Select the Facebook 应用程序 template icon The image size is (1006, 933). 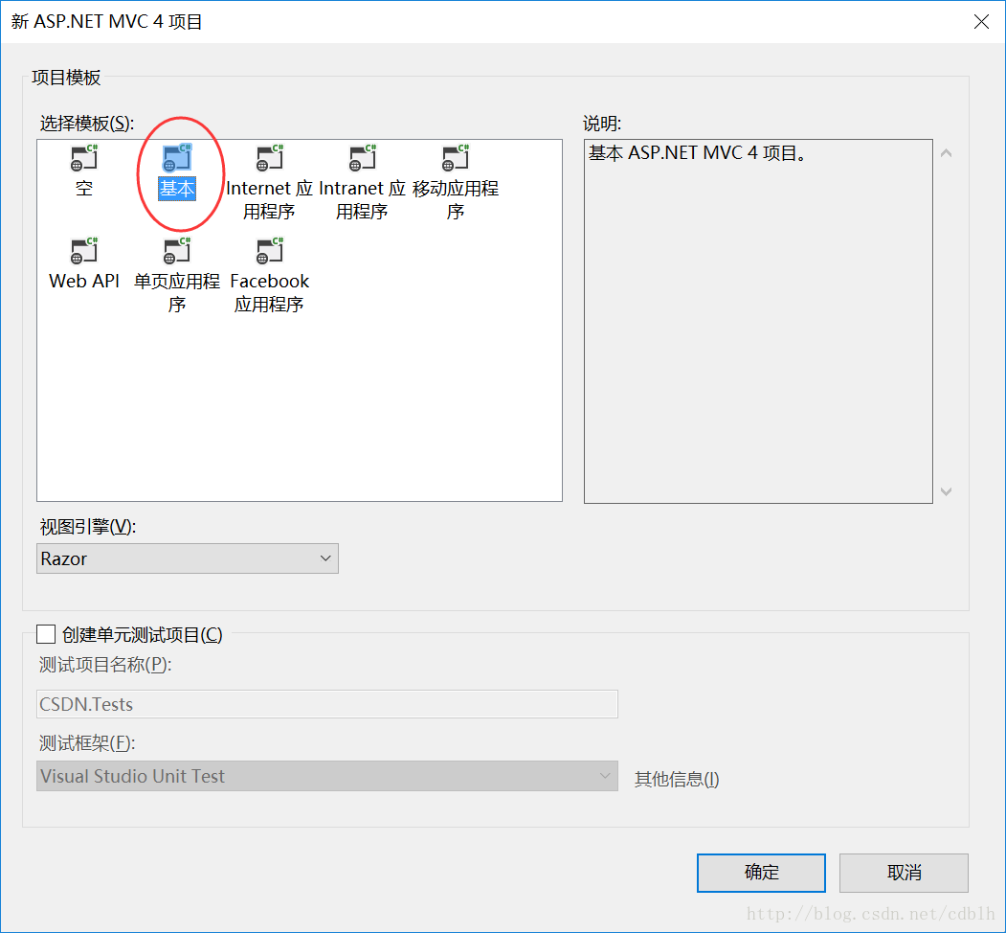(270, 250)
